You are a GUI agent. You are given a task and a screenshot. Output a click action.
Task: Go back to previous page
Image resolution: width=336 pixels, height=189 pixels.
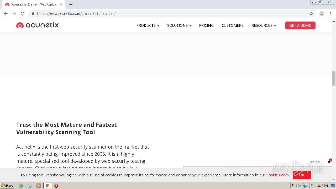point(6,14)
